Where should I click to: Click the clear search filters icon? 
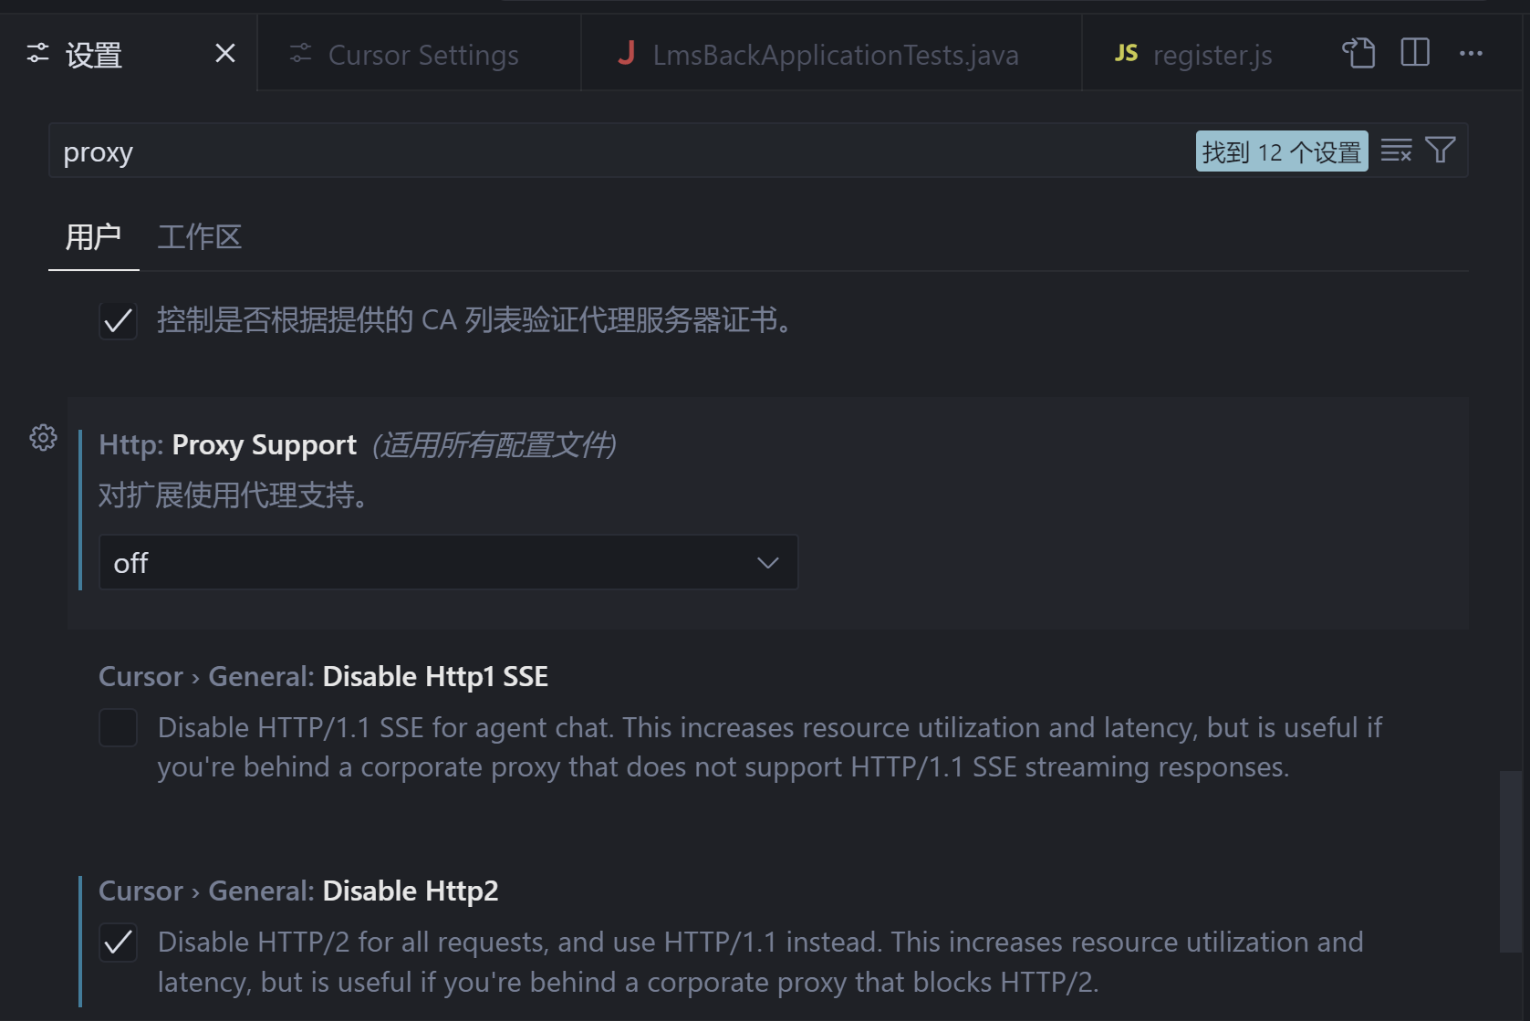pyautogui.click(x=1396, y=150)
